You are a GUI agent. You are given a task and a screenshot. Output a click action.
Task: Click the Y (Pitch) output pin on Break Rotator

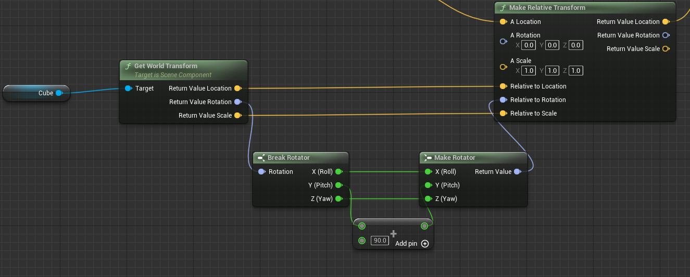point(338,185)
